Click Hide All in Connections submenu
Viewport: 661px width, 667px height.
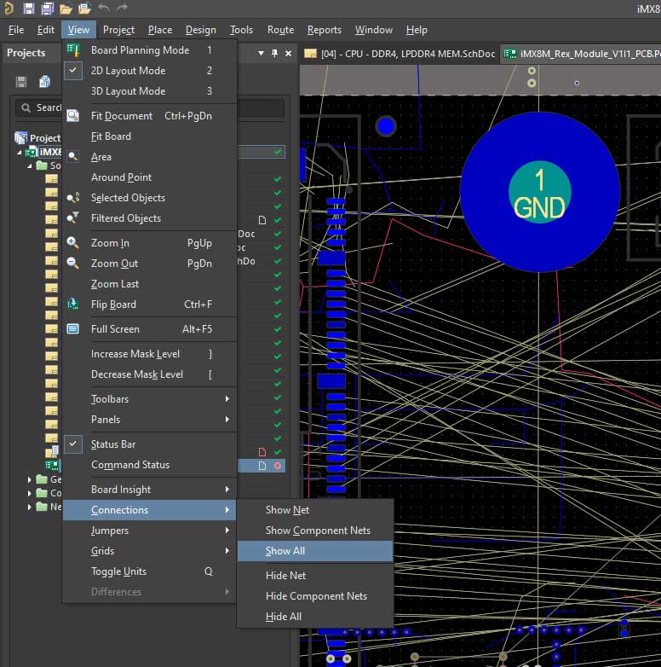284,617
